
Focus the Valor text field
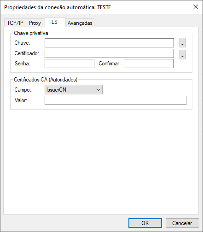[x=116, y=100]
